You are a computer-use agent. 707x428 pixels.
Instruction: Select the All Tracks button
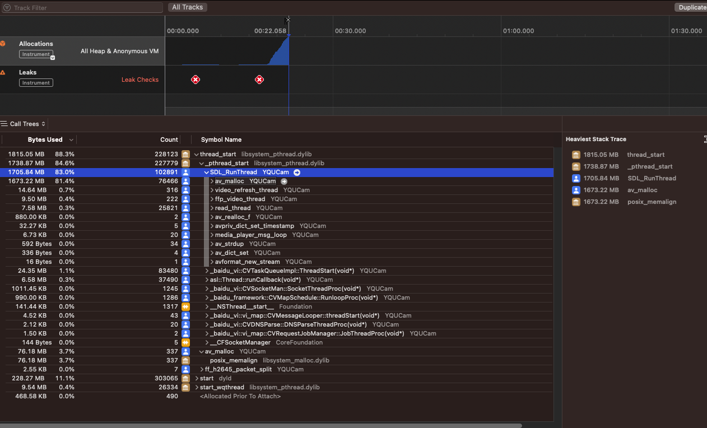click(x=188, y=7)
